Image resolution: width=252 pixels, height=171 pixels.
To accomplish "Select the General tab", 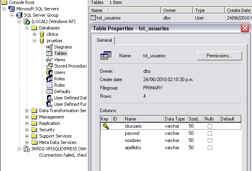I will click(x=104, y=40).
